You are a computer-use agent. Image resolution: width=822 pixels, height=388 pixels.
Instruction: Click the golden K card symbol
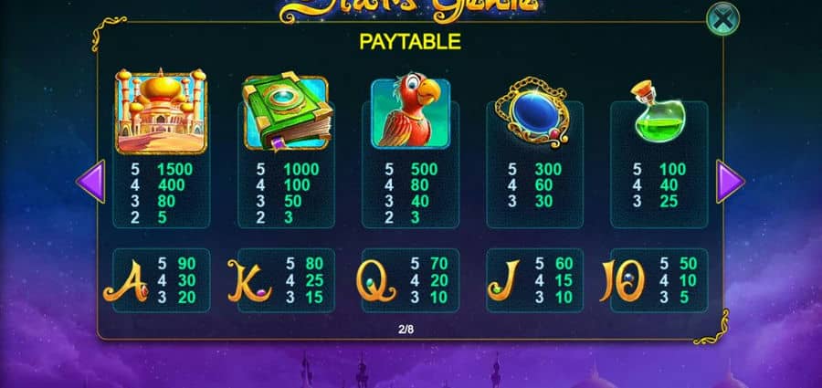point(249,281)
